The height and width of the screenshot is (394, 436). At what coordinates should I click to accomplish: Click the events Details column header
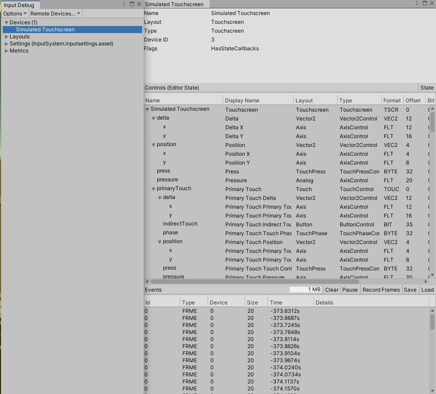tap(372, 303)
